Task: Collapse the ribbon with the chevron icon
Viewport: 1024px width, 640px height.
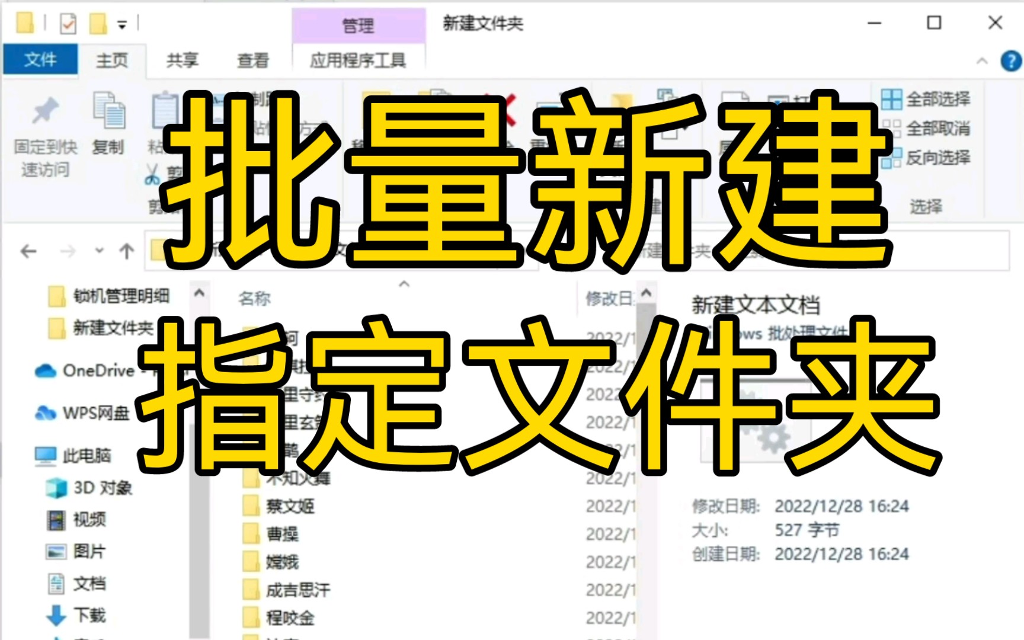Action: click(982, 59)
